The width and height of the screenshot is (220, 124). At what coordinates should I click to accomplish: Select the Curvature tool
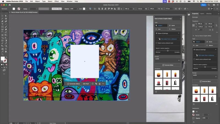tap(6, 21)
